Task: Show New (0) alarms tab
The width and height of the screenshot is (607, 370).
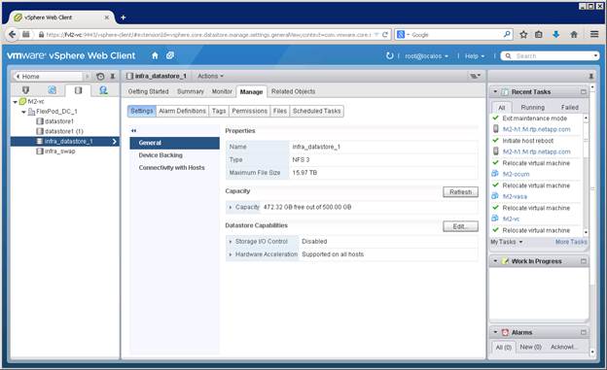Action: [x=531, y=348]
